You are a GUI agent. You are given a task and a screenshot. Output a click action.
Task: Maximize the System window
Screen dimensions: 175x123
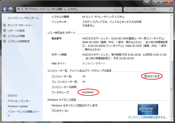pyautogui.click(x=161, y=2)
